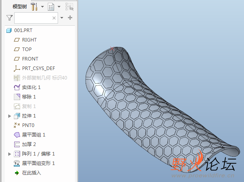The image size is (244, 182).
Task: Focus the model tree search field
Action: pyautogui.click(x=36, y=18)
